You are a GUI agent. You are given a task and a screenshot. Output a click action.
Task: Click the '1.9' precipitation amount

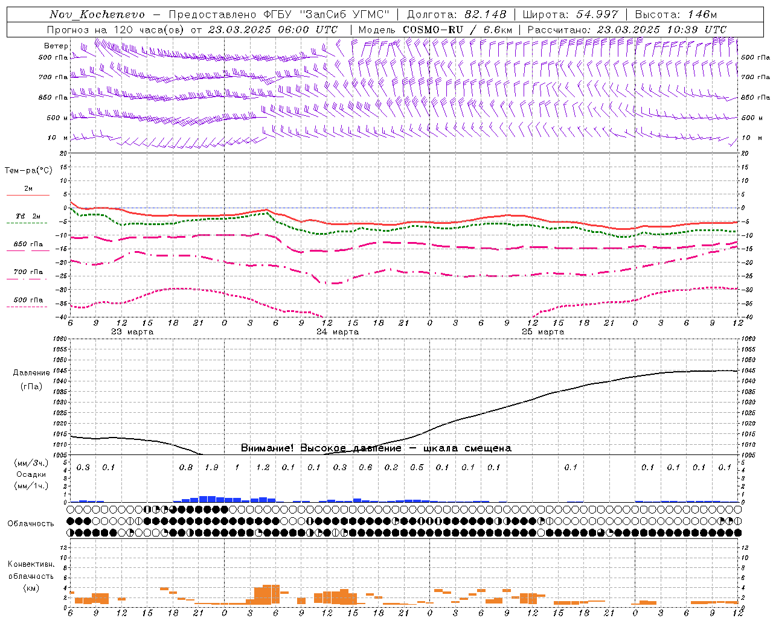pos(211,468)
